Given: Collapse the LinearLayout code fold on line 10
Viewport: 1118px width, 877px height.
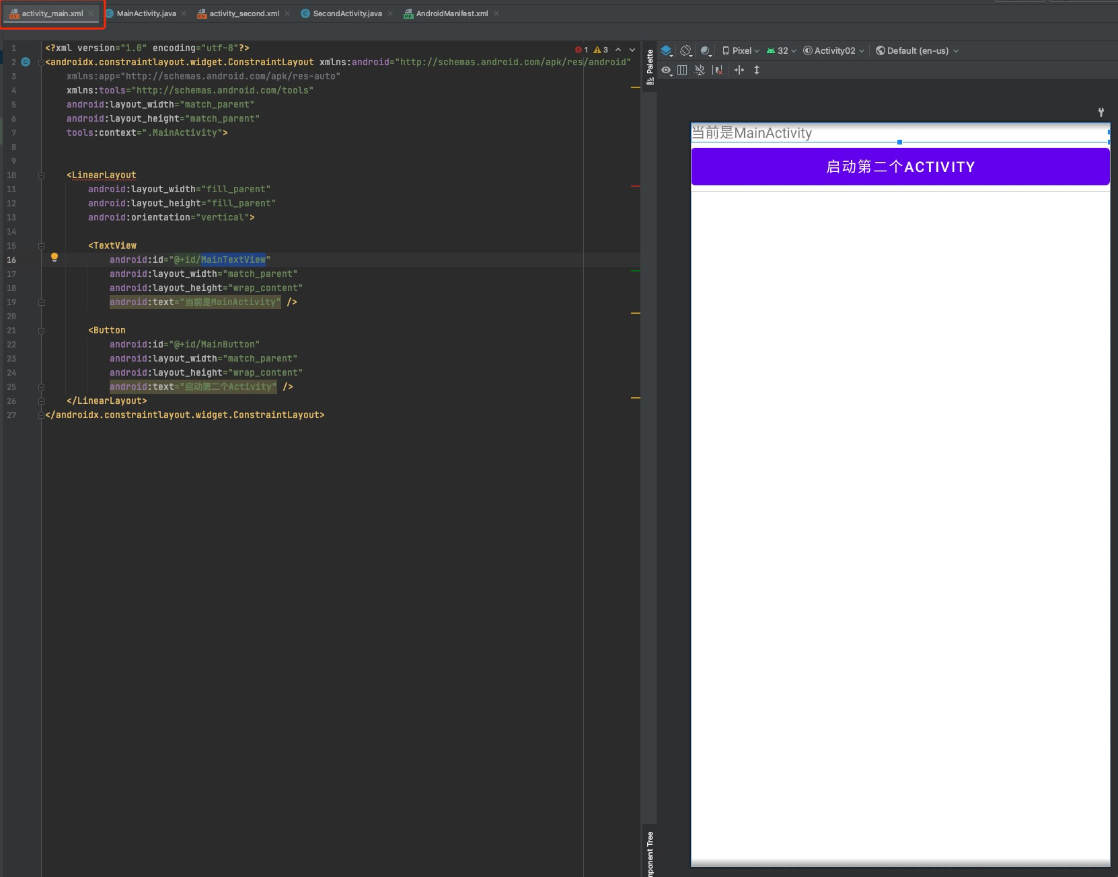Looking at the screenshot, I should coord(42,175).
